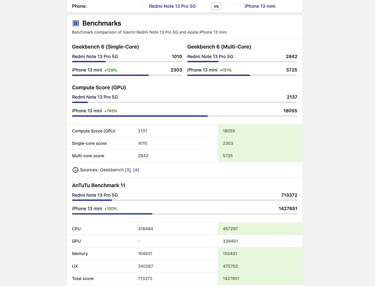Click the 475752 UX score cell

click(260, 266)
